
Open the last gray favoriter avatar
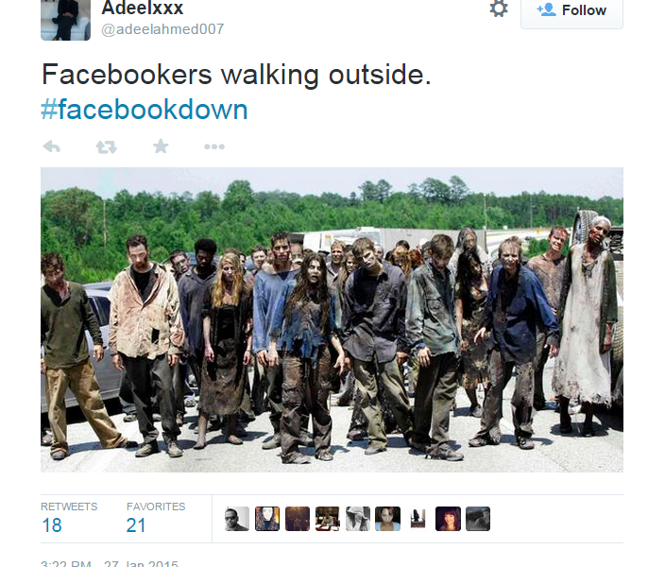pos(478,519)
